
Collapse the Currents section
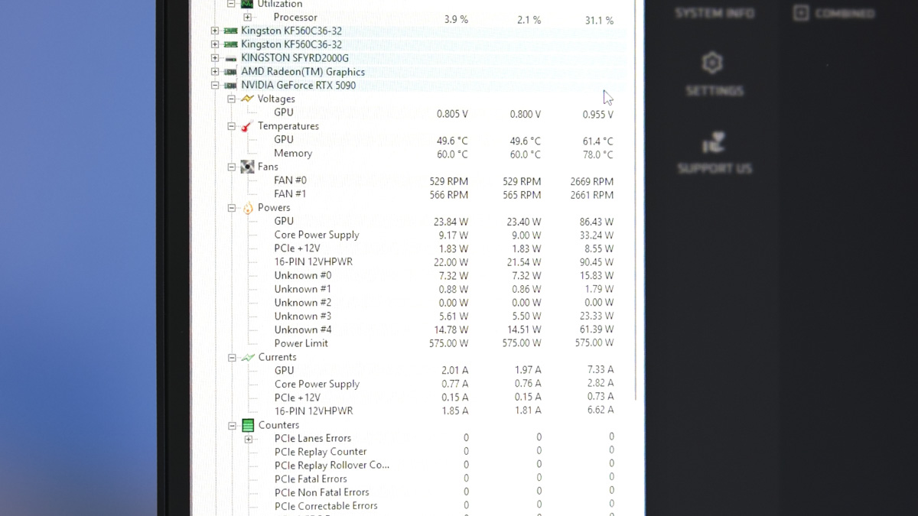tap(232, 357)
